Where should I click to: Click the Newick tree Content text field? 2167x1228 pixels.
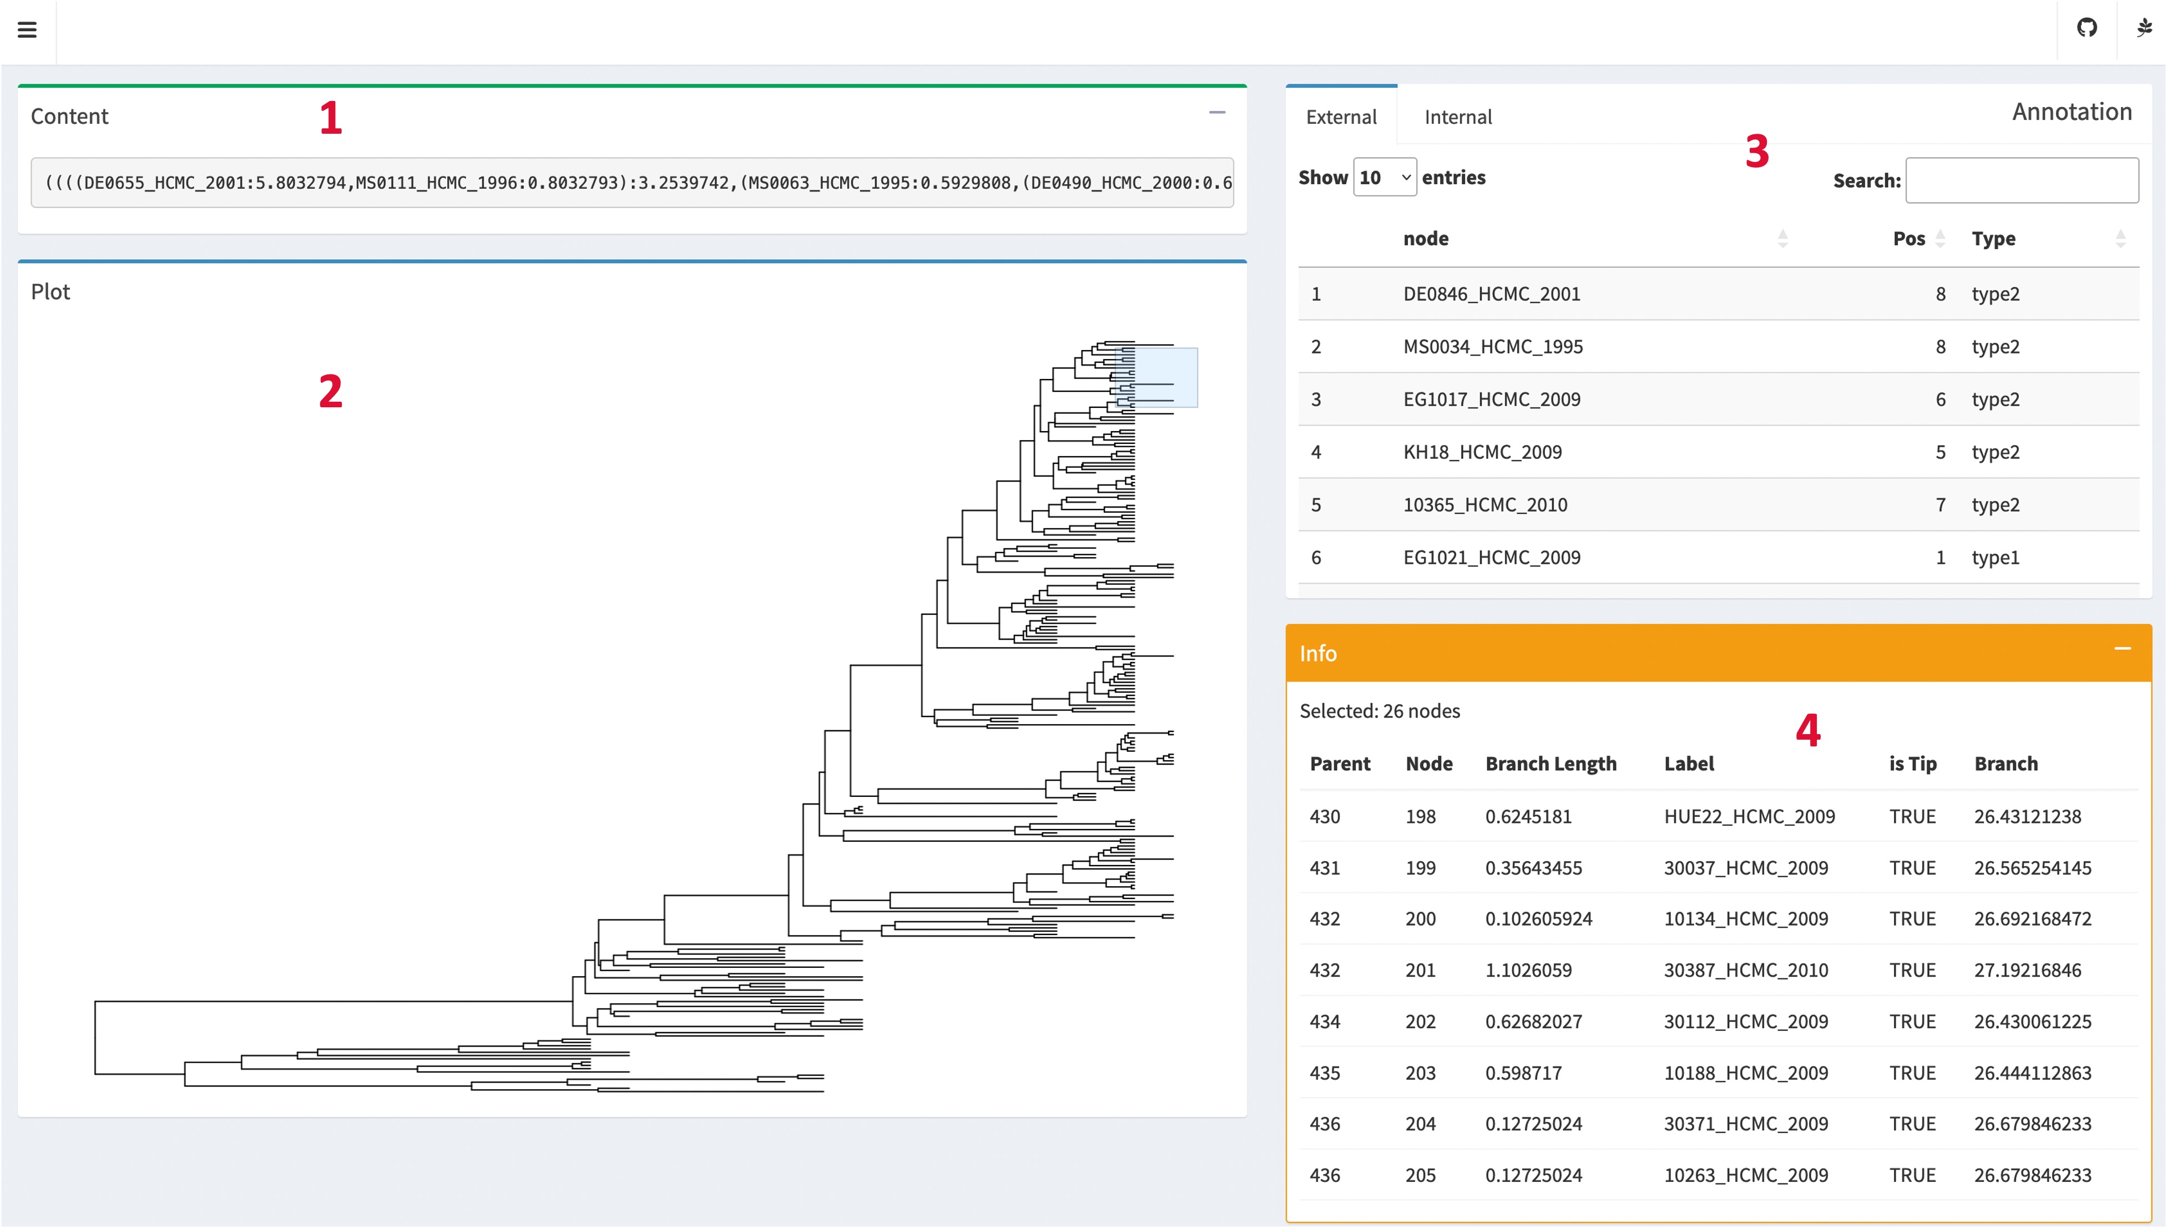633,183
